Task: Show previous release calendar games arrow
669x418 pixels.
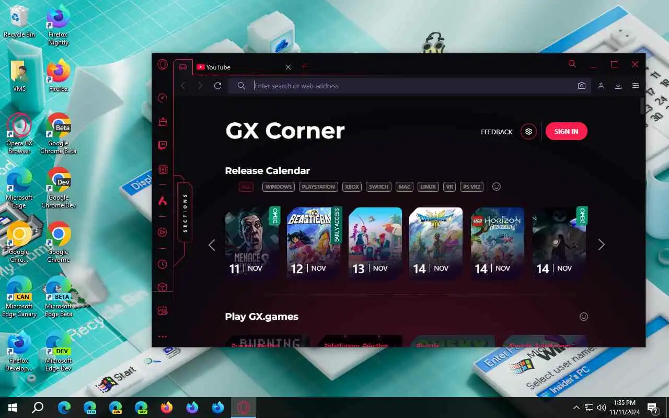Action: (x=212, y=245)
